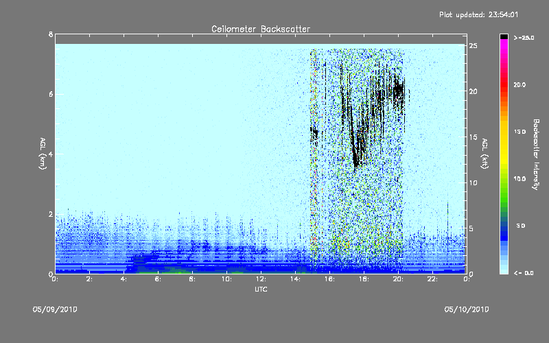Select the '<= 0.0' colorbar minimum label
This screenshot has height=343, width=549.
524,273
